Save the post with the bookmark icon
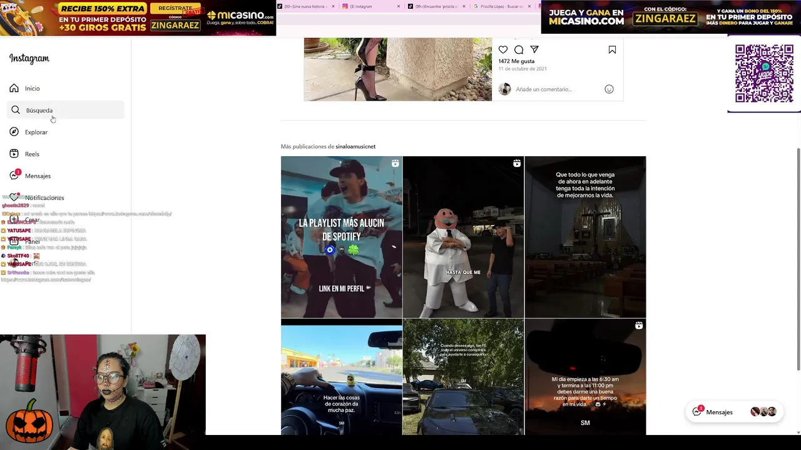801x450 pixels. (612, 50)
